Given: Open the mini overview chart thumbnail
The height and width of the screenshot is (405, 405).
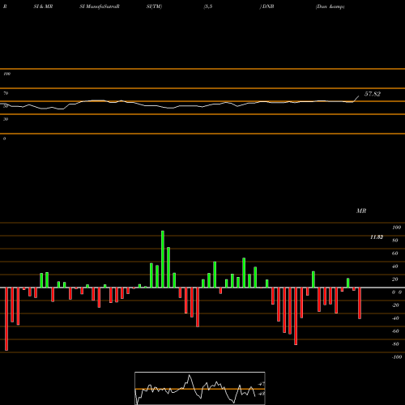Looking at the screenshot, I should (200, 388).
